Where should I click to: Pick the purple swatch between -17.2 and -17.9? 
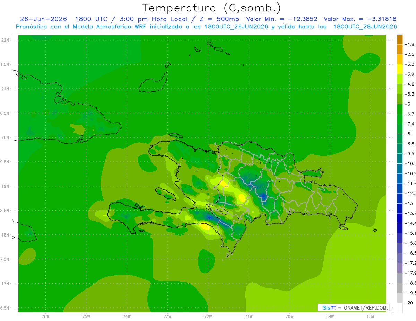tap(400, 268)
